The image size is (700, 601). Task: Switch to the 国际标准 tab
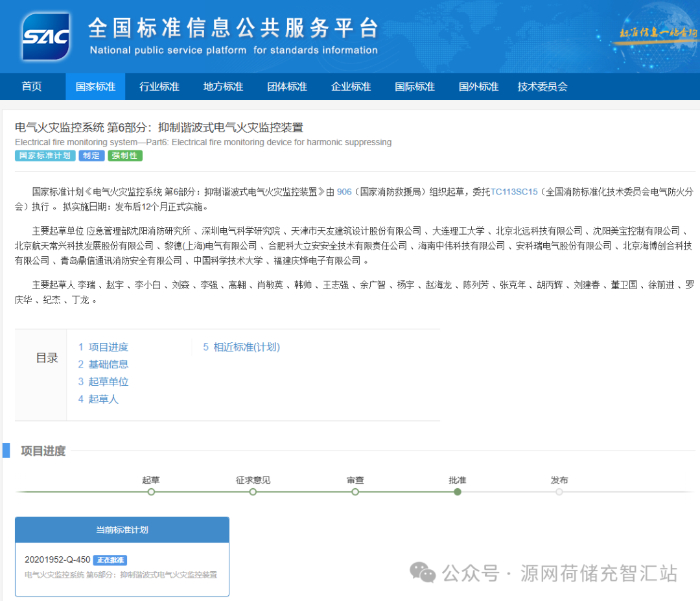tap(415, 86)
